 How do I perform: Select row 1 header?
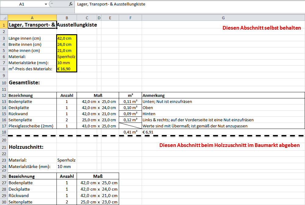(4, 25)
